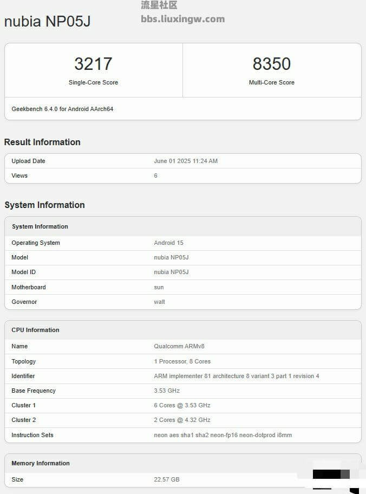366x494 pixels.
Task: Select the neon aes sha1 instruction sets value
Action: 223,435
